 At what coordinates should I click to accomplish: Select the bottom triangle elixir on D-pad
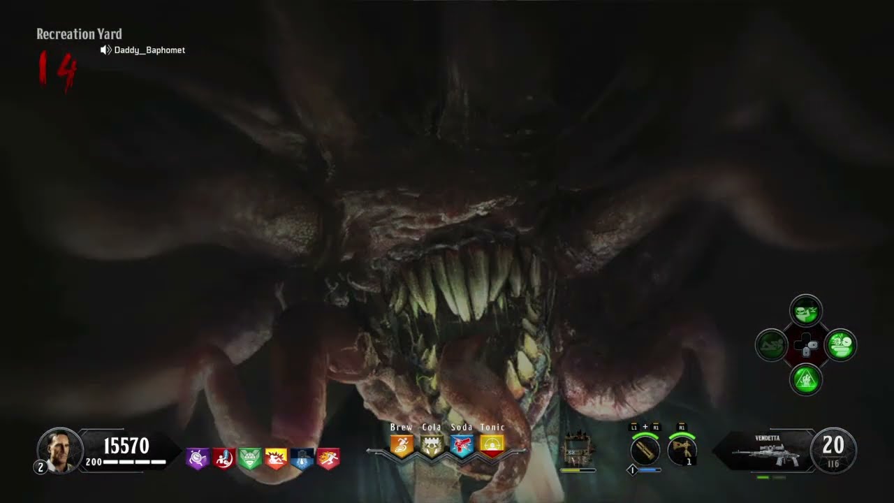(x=806, y=380)
